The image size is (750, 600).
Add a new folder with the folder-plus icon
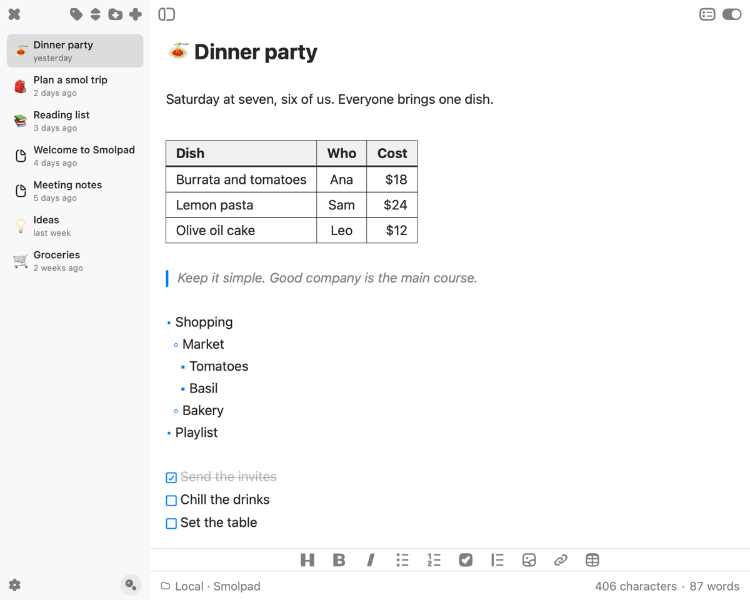pyautogui.click(x=116, y=14)
